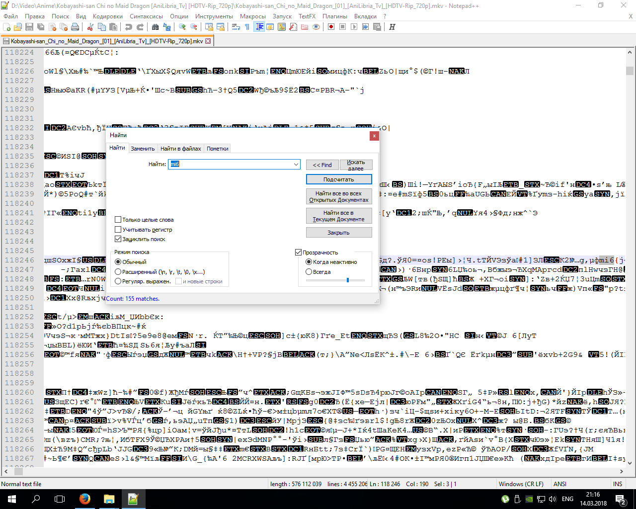Toggle Show All Characters pilcrow icon
This screenshot has width=636, height=509.
pos(247,27)
